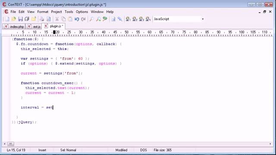
Task: Redo the last undone edit
Action: 83,19
